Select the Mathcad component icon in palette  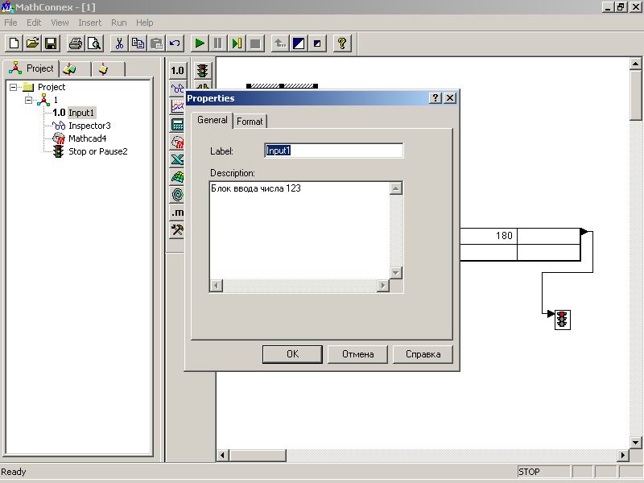click(x=177, y=142)
